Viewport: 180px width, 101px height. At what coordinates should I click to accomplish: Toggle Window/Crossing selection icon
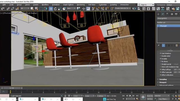click(46, 9)
